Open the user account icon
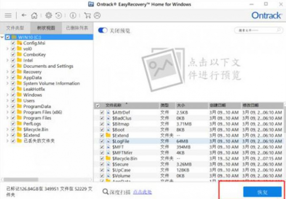The height and width of the screenshot is (199, 286). (x=97, y=16)
